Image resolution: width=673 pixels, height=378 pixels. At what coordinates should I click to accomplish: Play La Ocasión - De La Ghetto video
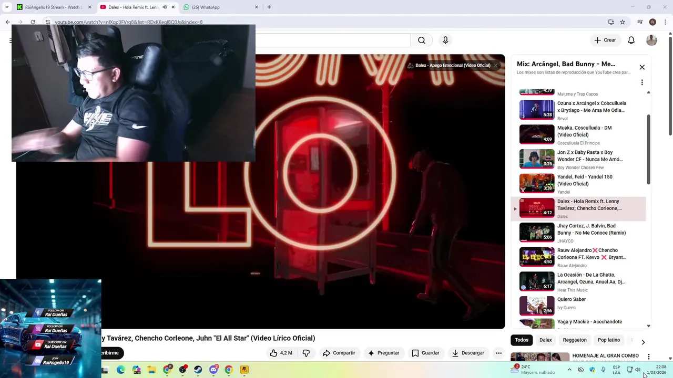click(x=578, y=282)
